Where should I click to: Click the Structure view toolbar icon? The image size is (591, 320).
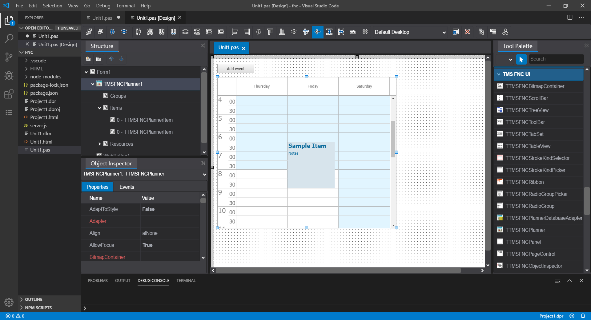(481, 32)
